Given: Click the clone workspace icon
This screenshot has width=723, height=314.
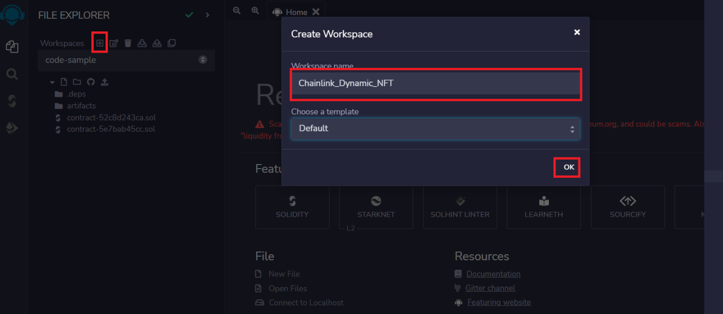Looking at the screenshot, I should pyautogui.click(x=172, y=43).
